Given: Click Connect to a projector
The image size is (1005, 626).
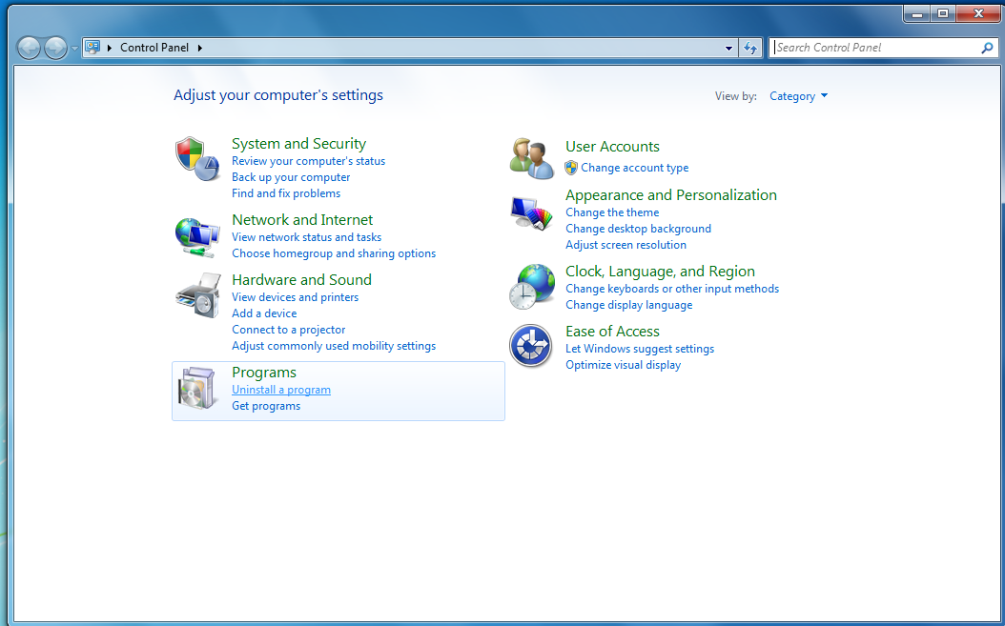Looking at the screenshot, I should click(288, 330).
